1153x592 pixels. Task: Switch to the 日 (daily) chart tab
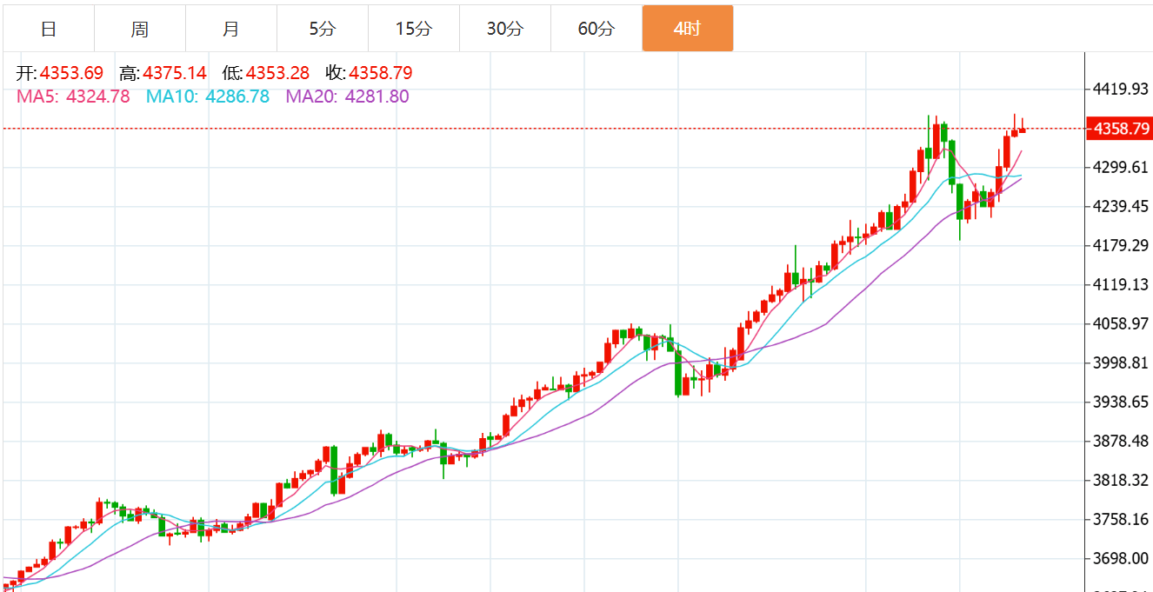49,29
